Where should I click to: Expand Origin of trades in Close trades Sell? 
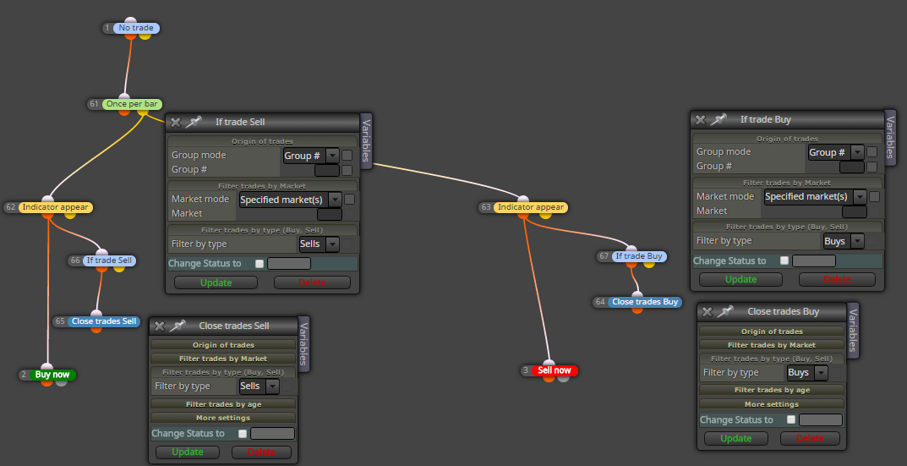pyautogui.click(x=223, y=345)
